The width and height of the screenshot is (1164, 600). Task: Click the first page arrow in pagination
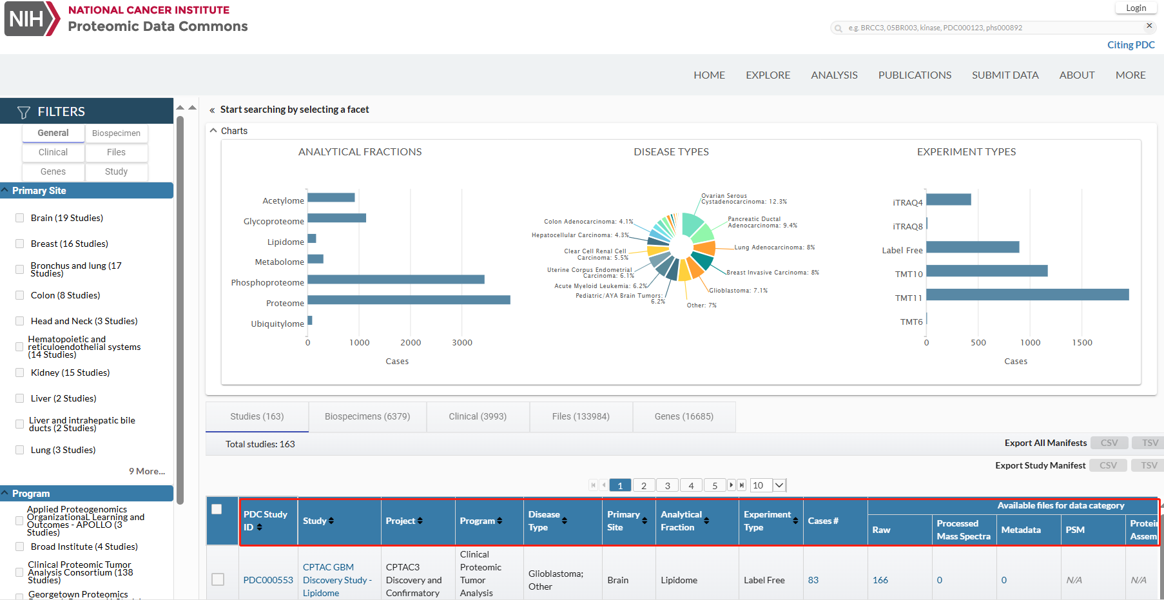coord(593,485)
